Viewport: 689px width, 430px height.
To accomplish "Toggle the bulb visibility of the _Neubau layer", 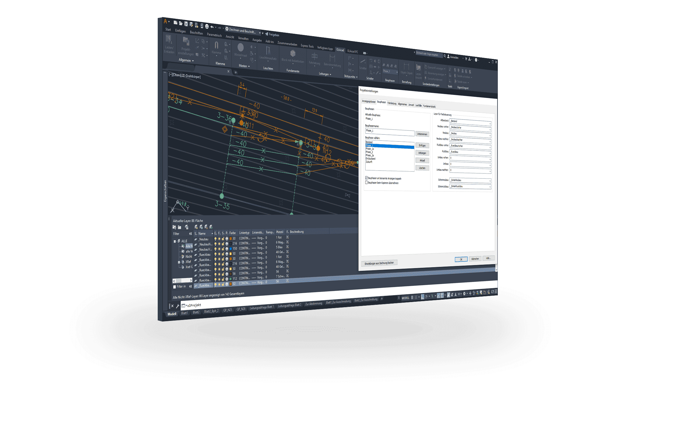I will click(216, 239).
